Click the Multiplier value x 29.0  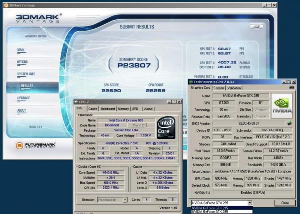click(x=111, y=178)
